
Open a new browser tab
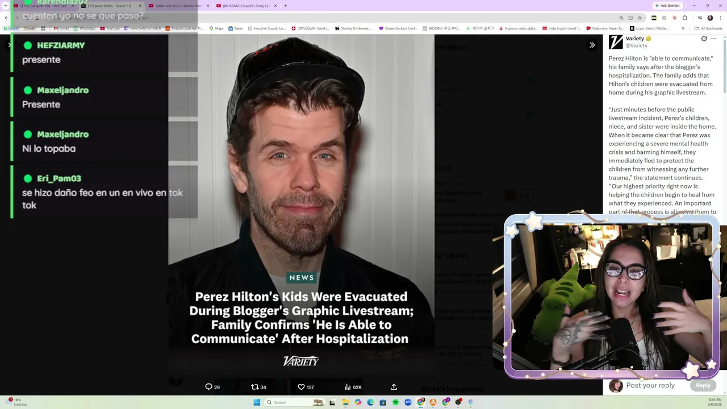[285, 6]
